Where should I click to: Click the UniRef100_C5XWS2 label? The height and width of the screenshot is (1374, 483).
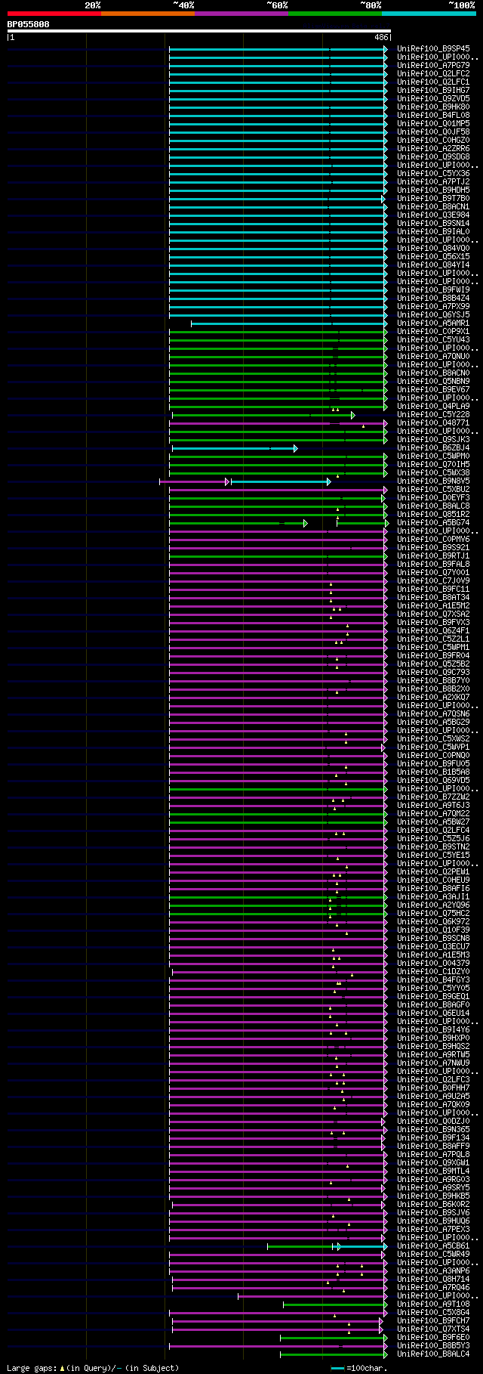(x=433, y=738)
